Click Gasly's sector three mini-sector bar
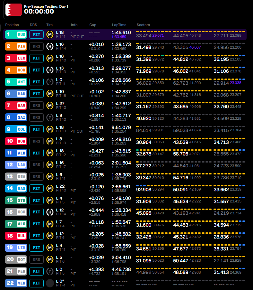 click(x=229, y=185)
